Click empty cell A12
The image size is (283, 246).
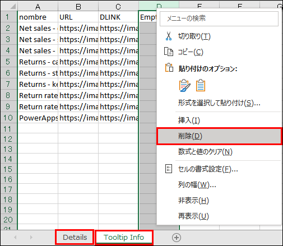pyautogui.click(x=38, y=139)
